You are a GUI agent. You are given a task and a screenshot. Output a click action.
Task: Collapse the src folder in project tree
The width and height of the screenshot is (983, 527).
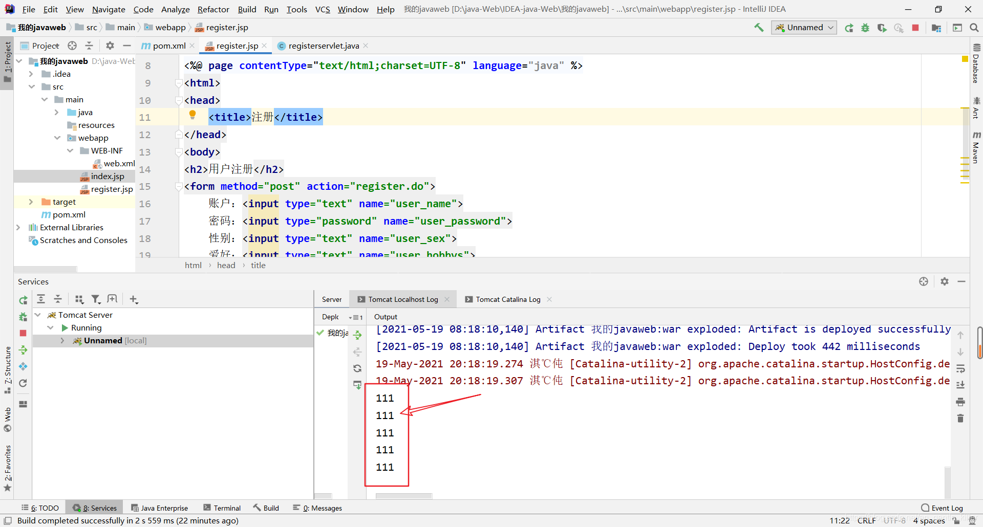[31, 86]
